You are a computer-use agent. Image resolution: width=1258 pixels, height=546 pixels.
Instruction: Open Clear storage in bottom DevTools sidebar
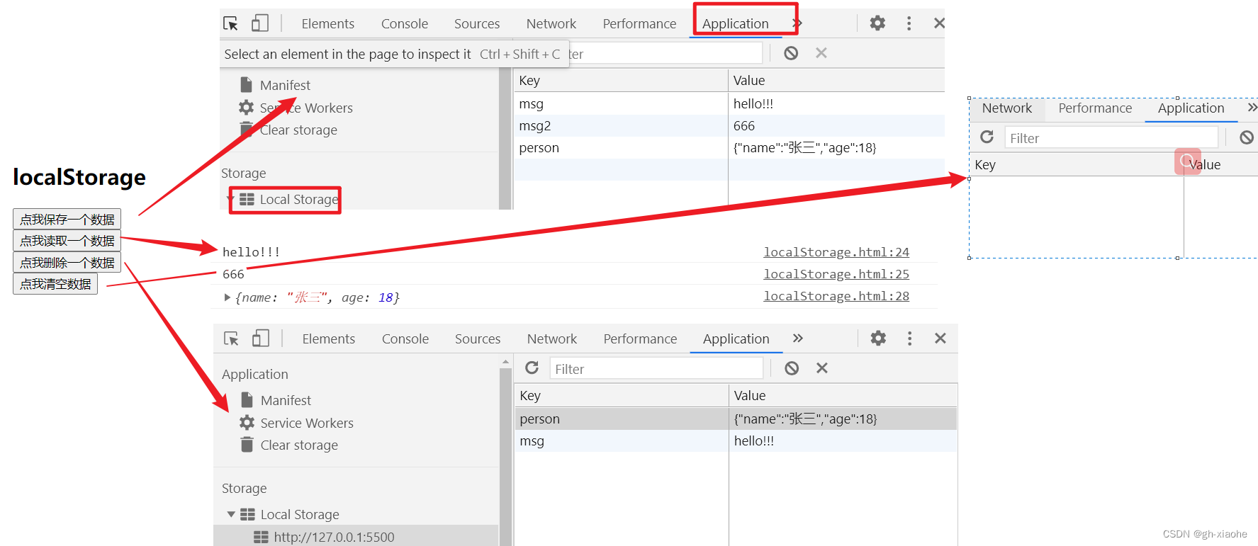pyautogui.click(x=299, y=445)
